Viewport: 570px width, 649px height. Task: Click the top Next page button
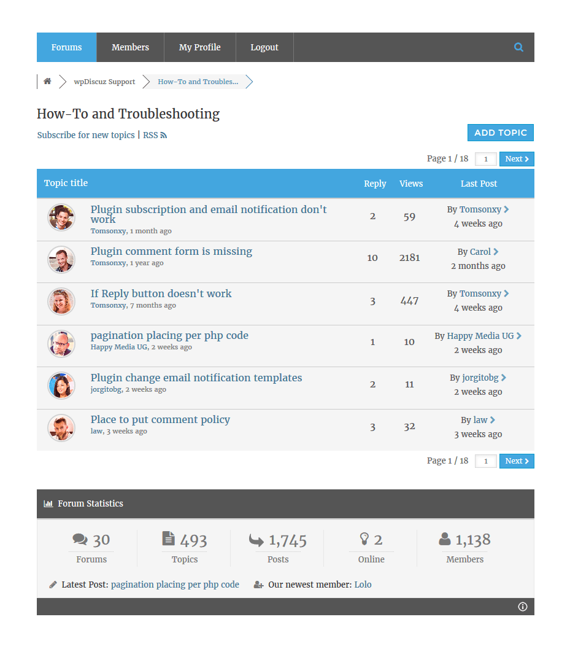[x=517, y=159]
